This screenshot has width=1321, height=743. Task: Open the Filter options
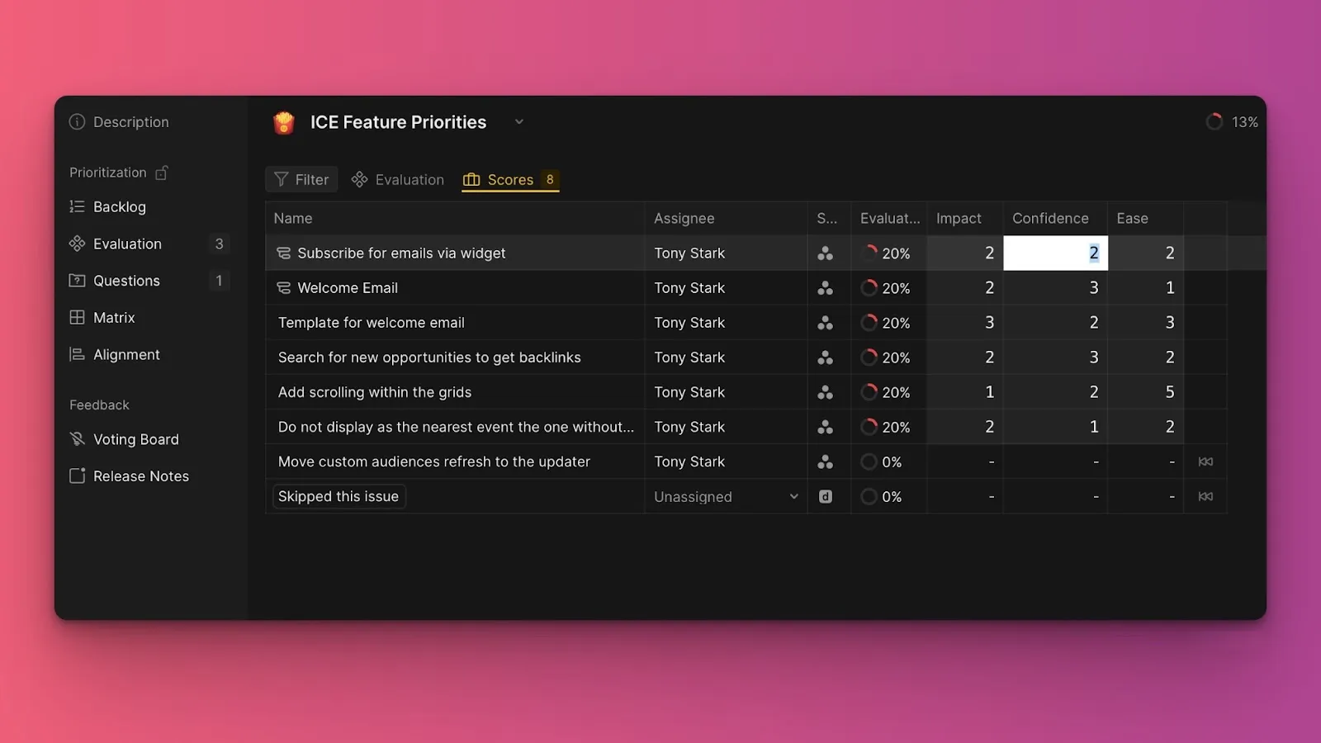[x=301, y=180]
